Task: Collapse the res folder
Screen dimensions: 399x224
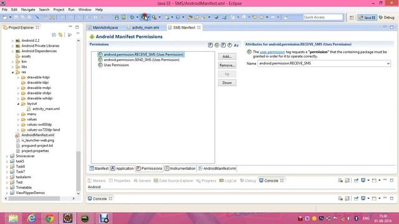Action: pos(12,72)
